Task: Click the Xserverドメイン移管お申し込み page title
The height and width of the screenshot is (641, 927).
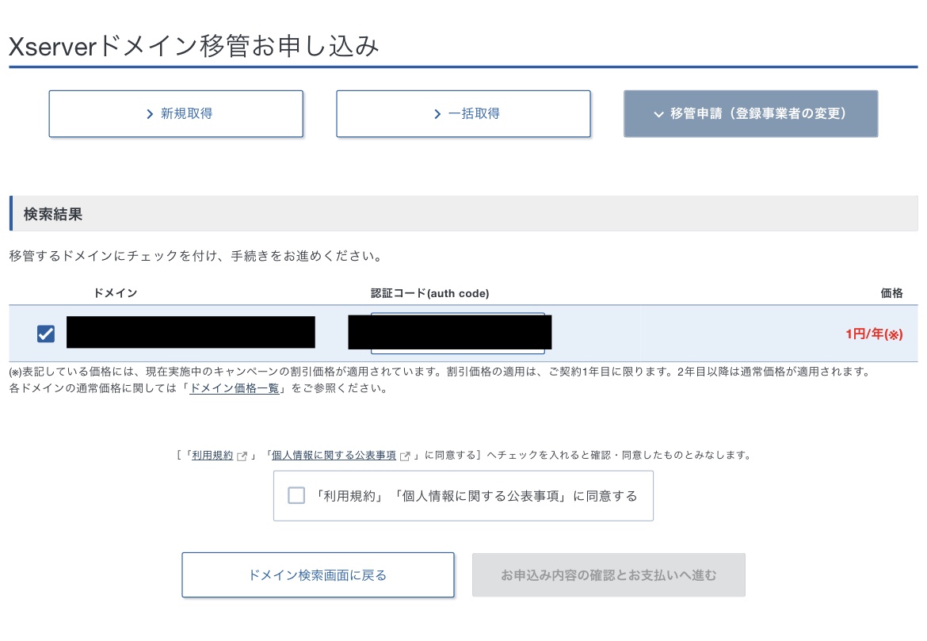Action: 194,46
